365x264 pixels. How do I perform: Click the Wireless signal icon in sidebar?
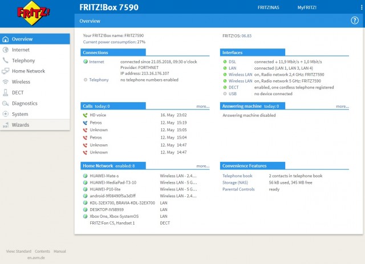point(6,82)
